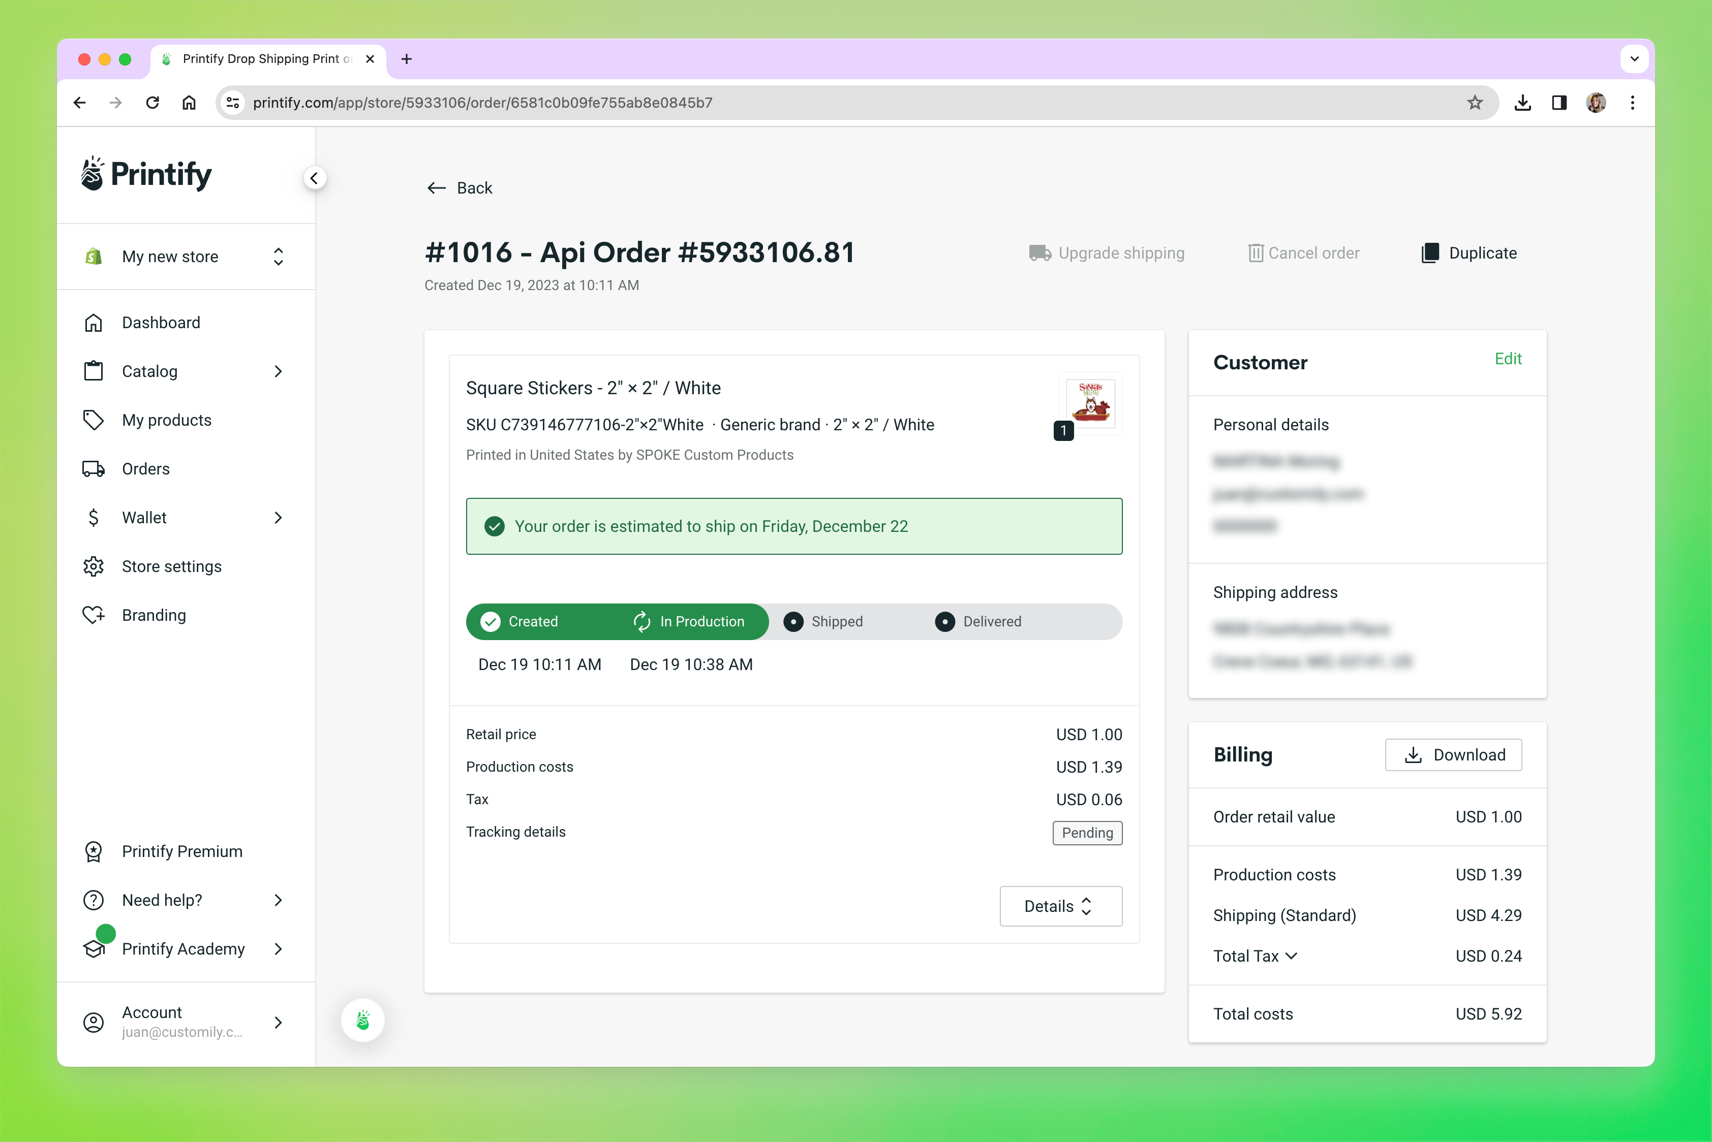
Task: Open the browser downloads icon
Action: point(1522,103)
